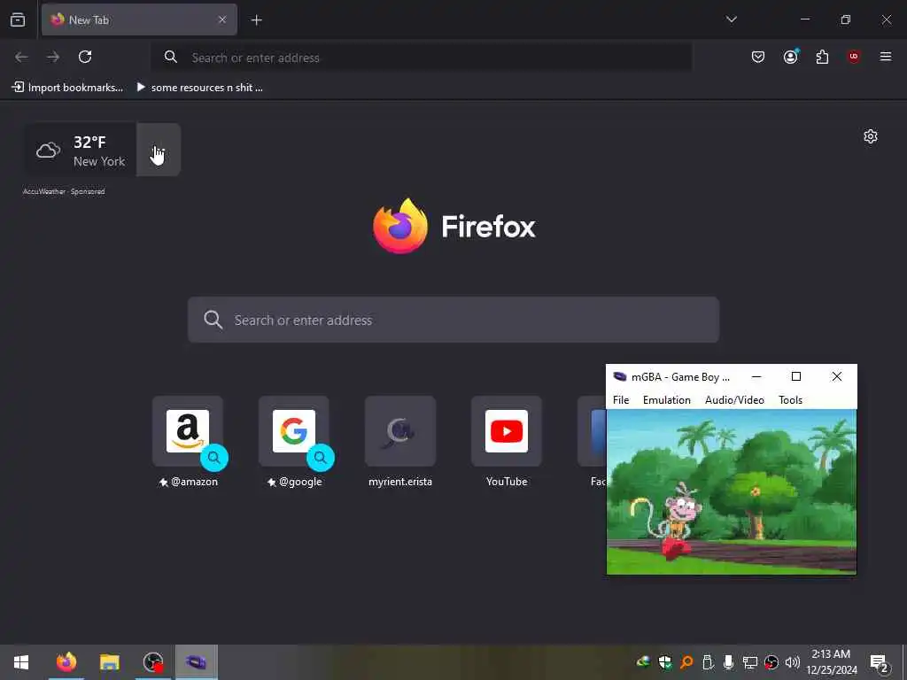
Task: Open the Tools menu in mGBA
Action: (790, 400)
